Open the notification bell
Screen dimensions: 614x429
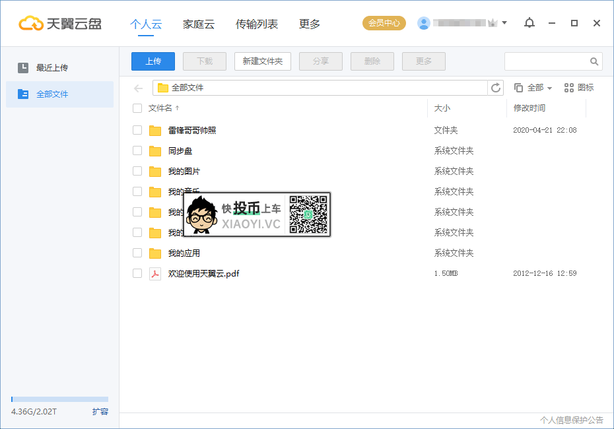pyautogui.click(x=529, y=22)
